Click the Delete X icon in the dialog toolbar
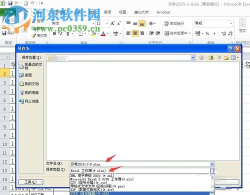Viewport: 250px width, 195px height. [x=219, y=57]
